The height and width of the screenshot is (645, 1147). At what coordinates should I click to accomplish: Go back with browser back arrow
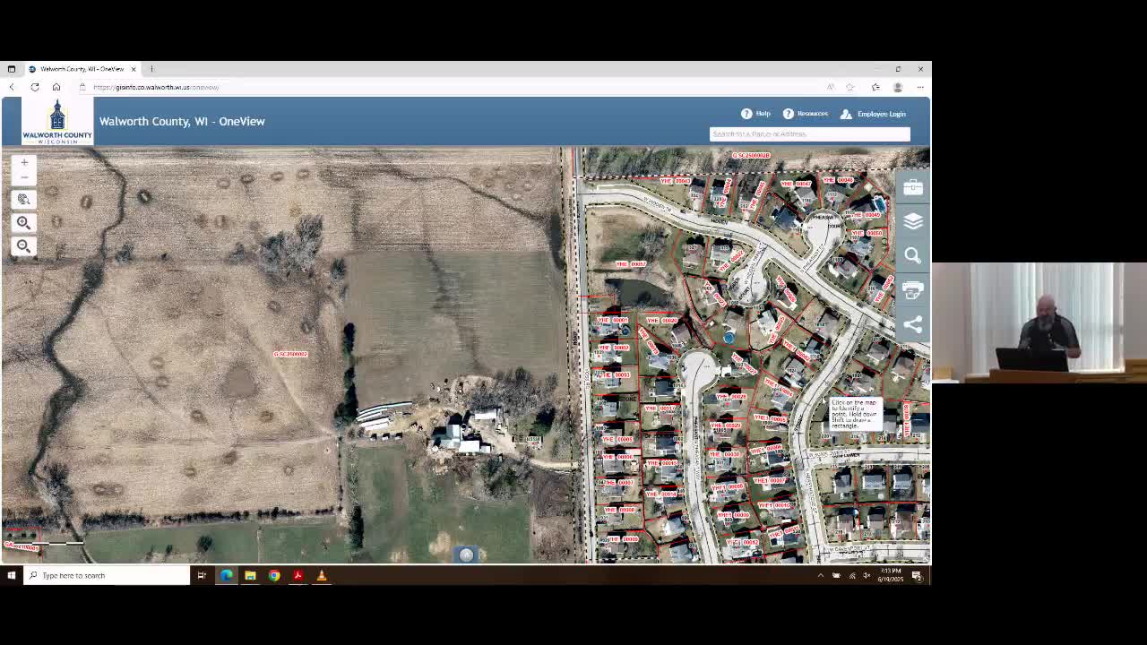pos(12,87)
